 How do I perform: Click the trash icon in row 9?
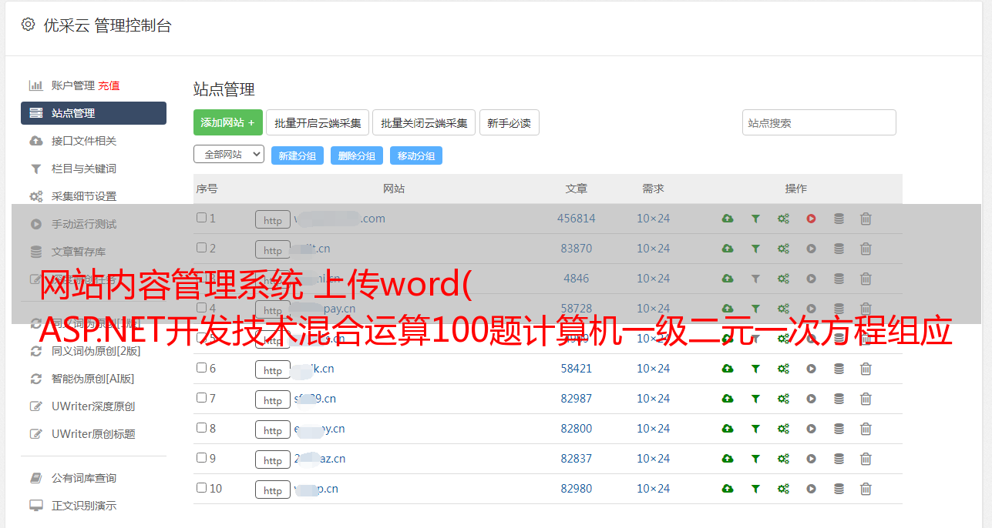pos(866,459)
